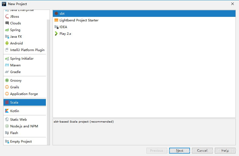Click the IntelliJ Platform Plugin icon

(x=7, y=50)
